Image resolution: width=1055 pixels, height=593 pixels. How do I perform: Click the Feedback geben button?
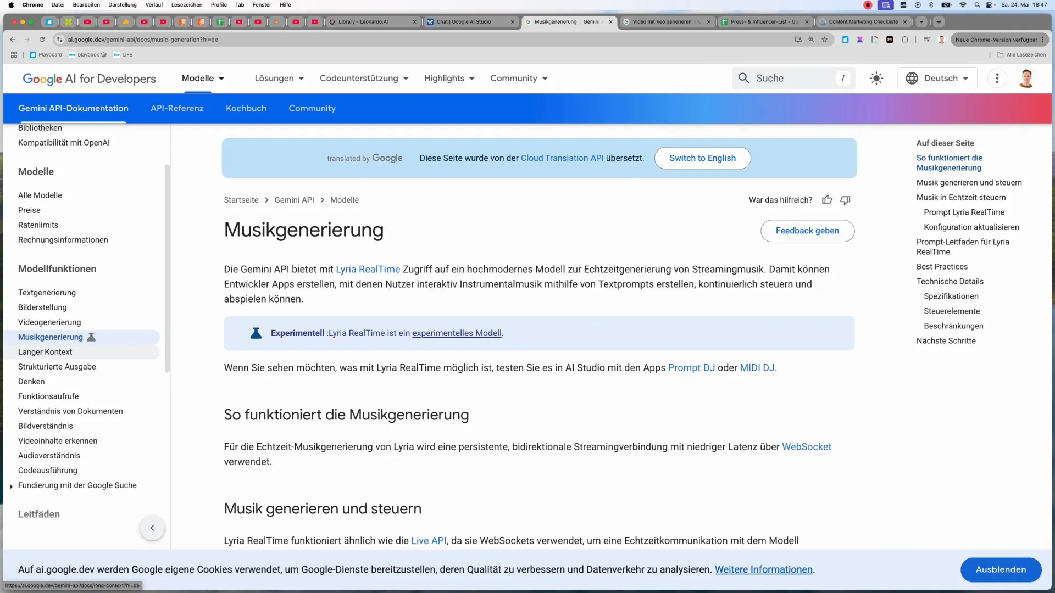[x=807, y=231]
